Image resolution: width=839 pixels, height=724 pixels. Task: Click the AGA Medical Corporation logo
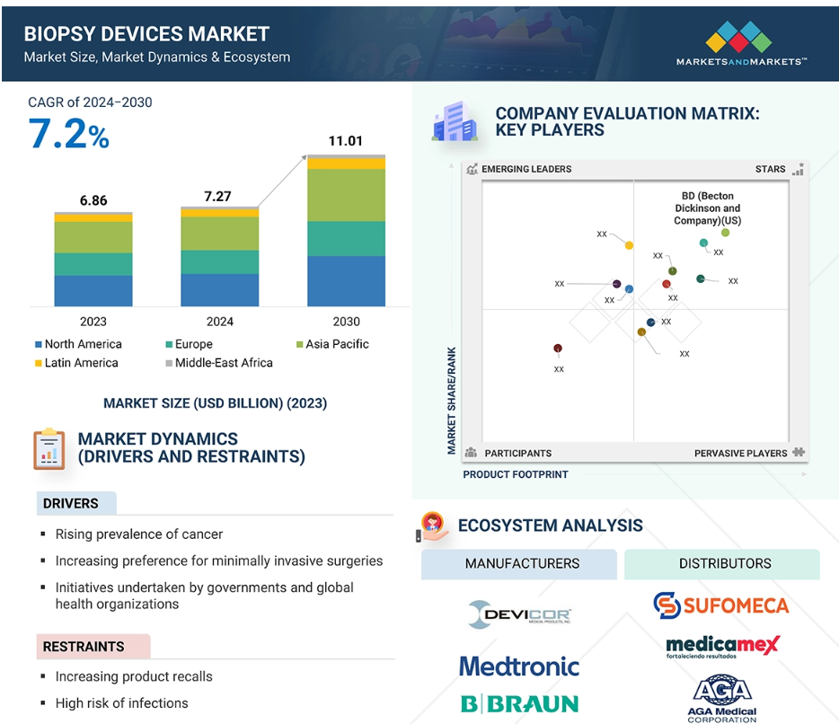click(x=722, y=699)
